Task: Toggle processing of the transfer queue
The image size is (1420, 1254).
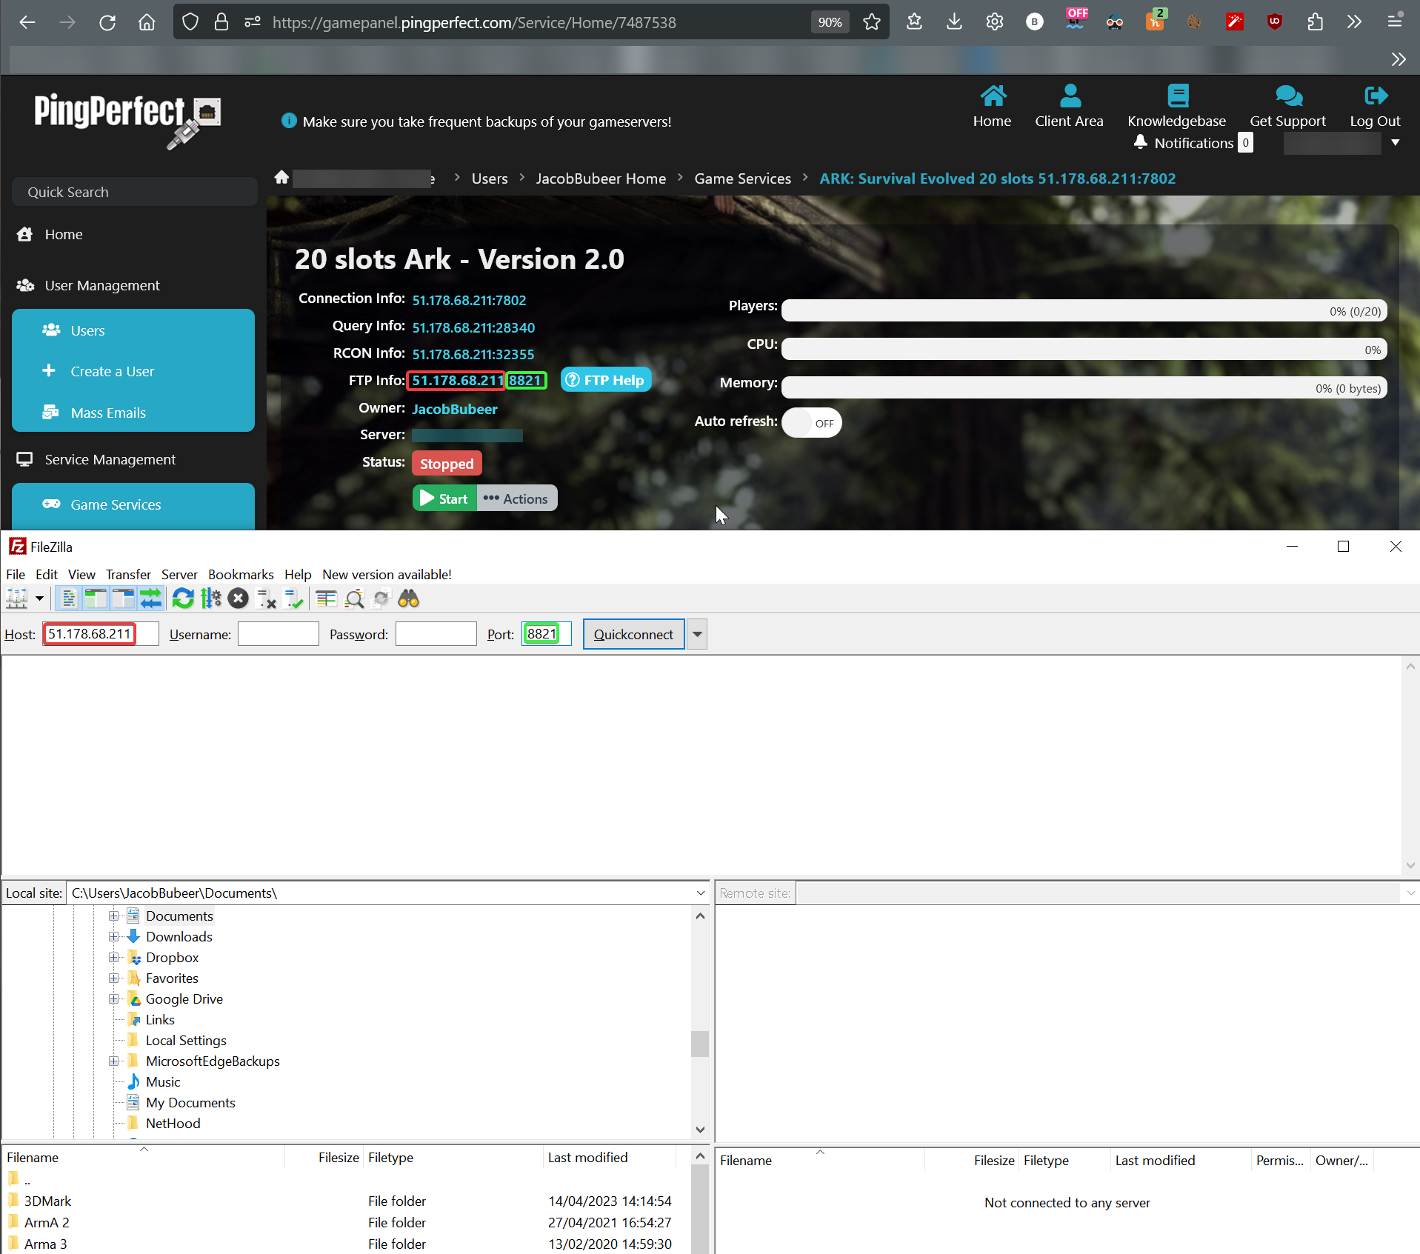Action: (211, 598)
